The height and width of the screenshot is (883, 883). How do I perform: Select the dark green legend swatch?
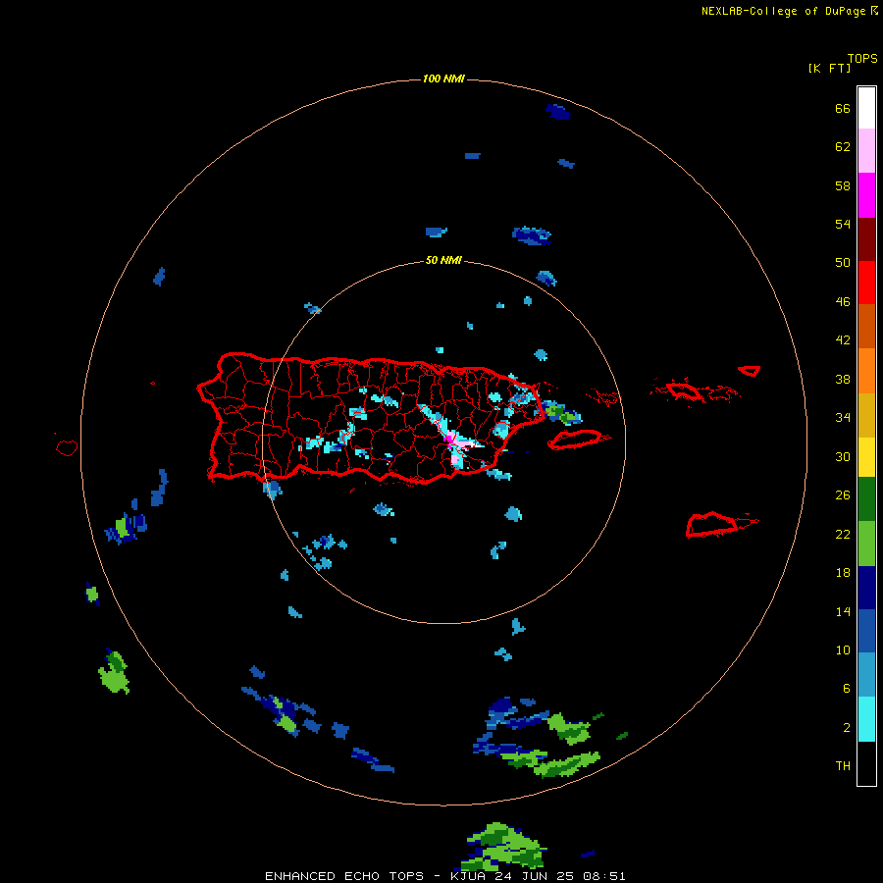click(866, 499)
